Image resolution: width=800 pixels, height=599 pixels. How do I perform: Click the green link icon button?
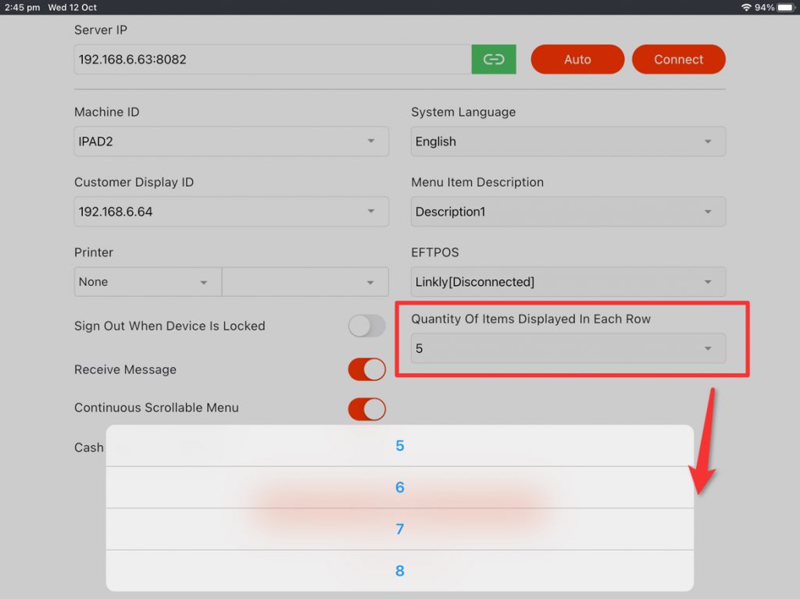point(494,59)
